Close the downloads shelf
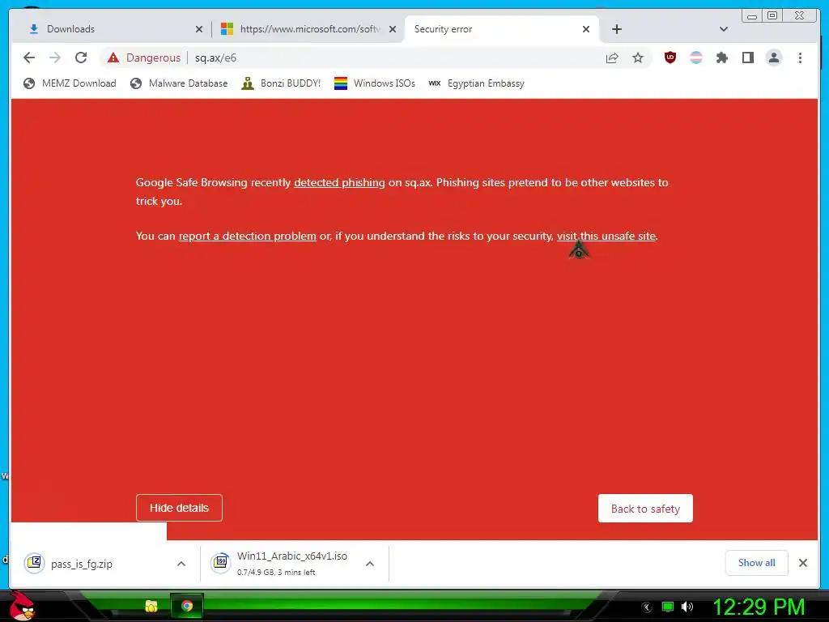 click(x=802, y=563)
